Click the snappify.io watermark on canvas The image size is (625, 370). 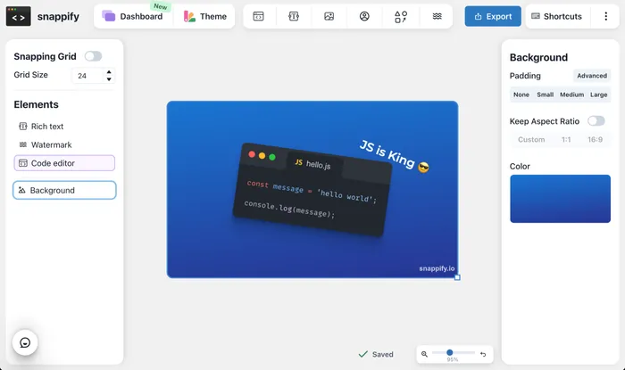437,268
